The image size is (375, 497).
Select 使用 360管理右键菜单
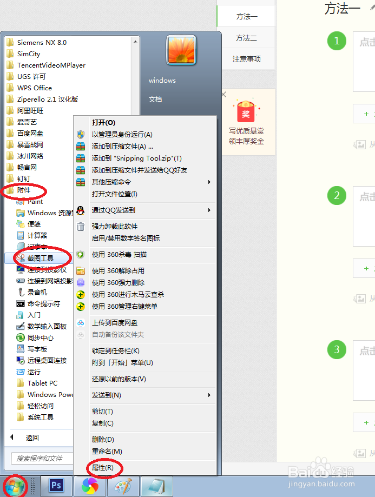coord(124,307)
